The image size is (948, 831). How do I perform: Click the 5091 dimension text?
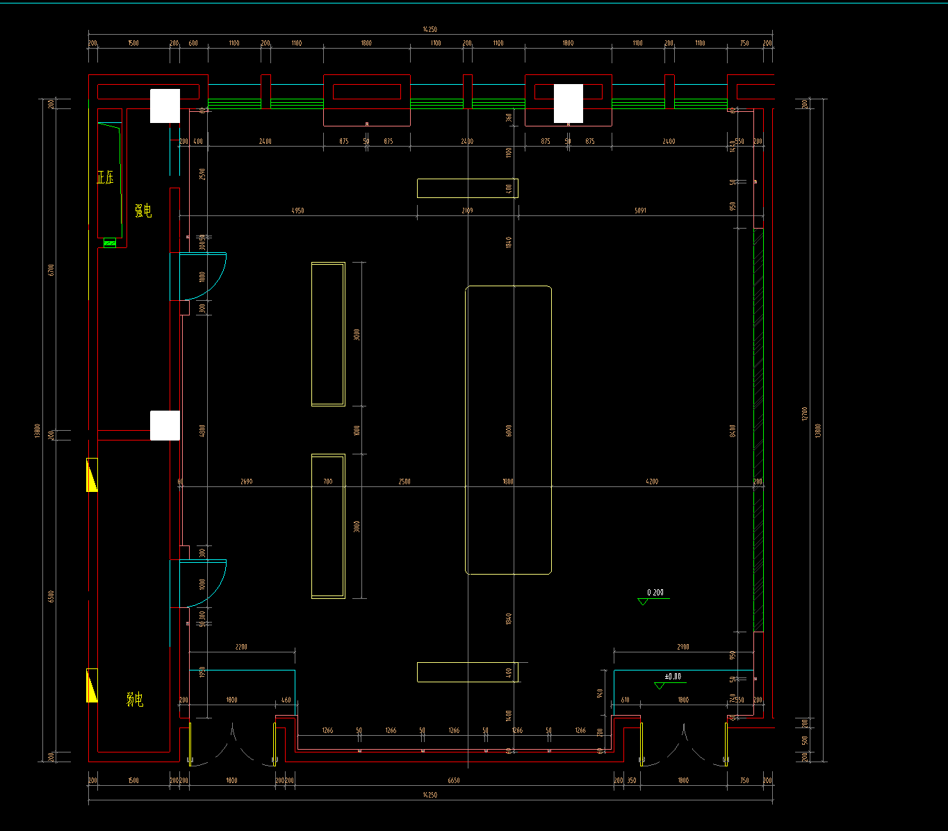640,211
